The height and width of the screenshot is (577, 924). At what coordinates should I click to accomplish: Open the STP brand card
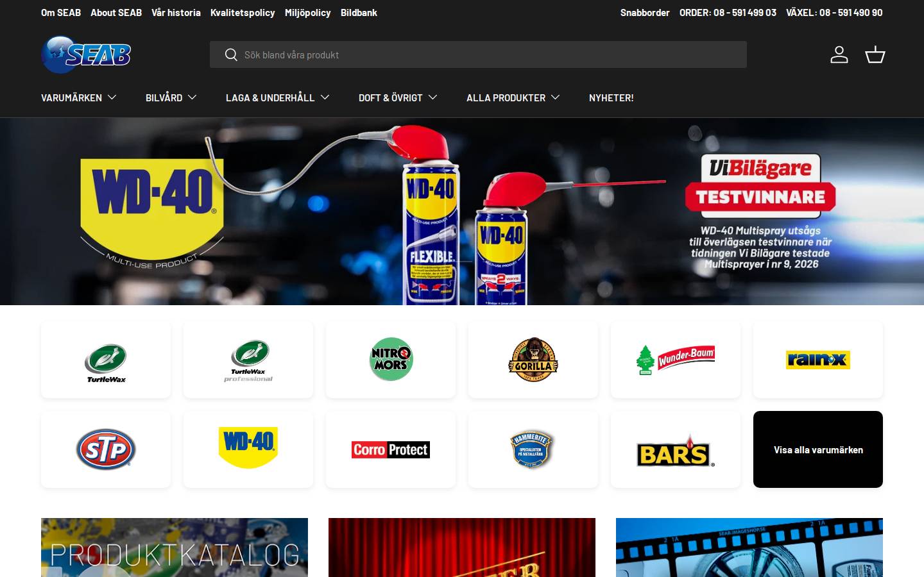[106, 449]
